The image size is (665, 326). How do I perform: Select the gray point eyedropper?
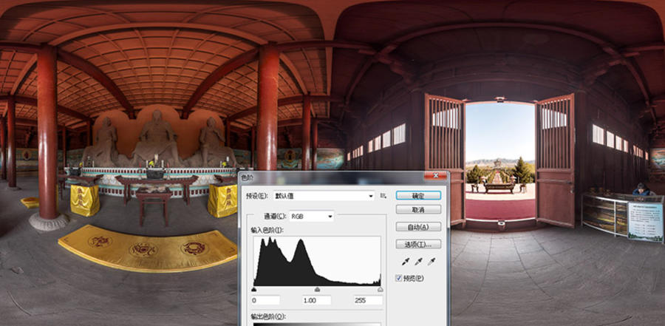tap(418, 261)
